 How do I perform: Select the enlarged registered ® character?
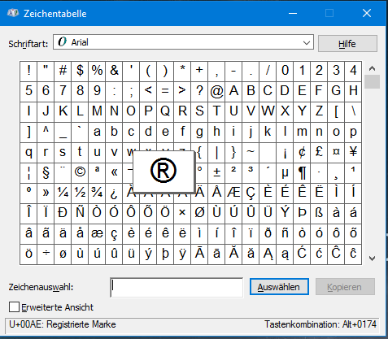coord(163,171)
